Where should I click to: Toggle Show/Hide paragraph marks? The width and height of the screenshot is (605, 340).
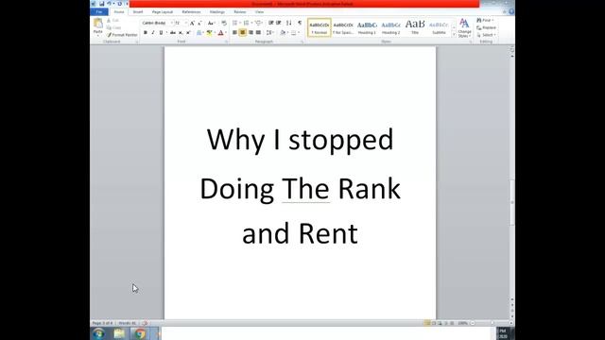click(300, 23)
